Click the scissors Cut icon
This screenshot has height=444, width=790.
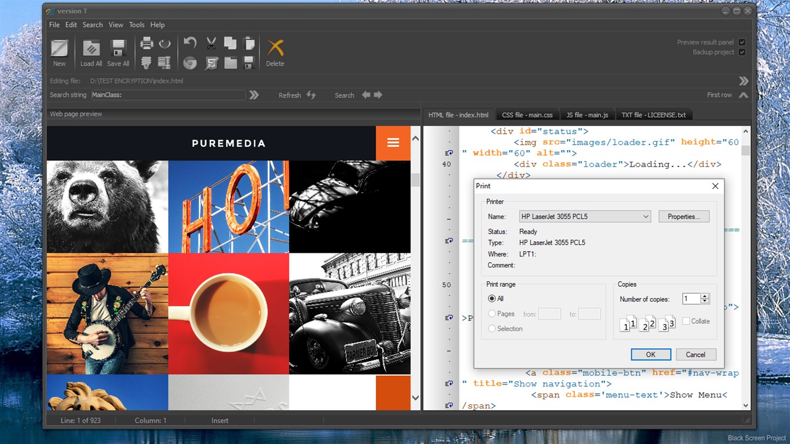point(211,43)
